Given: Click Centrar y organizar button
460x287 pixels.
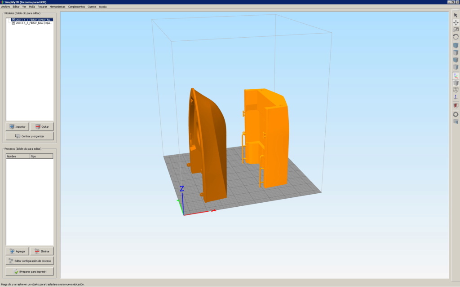Looking at the screenshot, I should 30,136.
